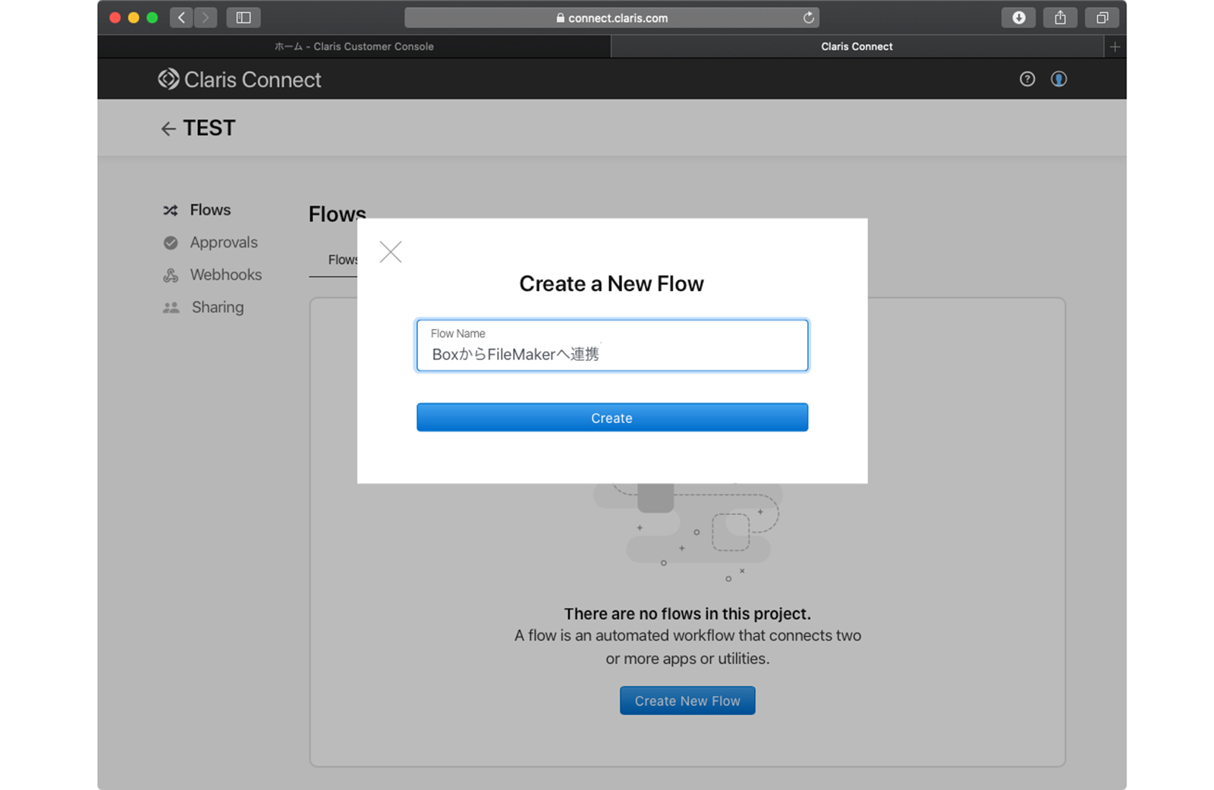The image size is (1214, 790).
Task: Open the Sharing section
Action: point(217,307)
